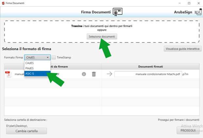Image resolution: width=203 pixels, height=138 pixels.
Task: Click the app icon in the title bar
Action: (3, 3)
